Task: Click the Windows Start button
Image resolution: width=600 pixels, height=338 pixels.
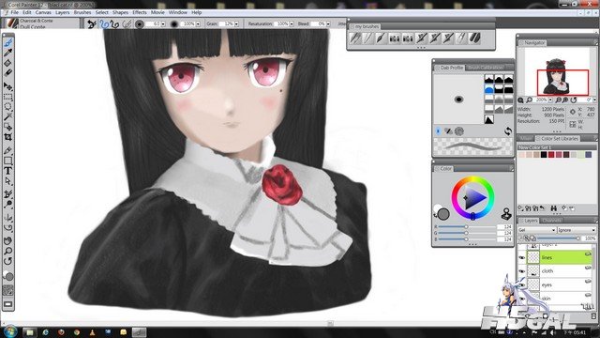Action: 10,331
